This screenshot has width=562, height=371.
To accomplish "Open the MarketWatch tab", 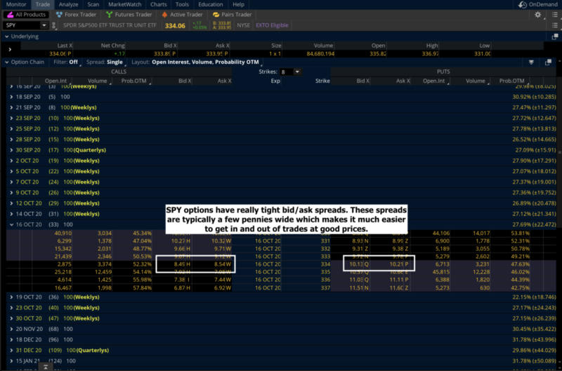I will 125,5.
